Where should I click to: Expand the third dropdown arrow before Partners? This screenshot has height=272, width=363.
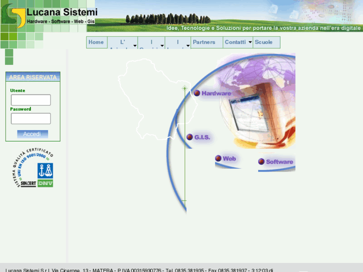tap(188, 45)
